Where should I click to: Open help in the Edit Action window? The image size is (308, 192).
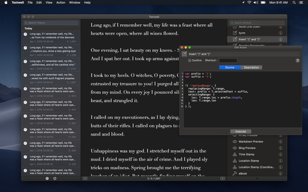click(x=298, y=61)
